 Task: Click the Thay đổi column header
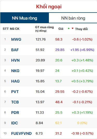click(x=81, y=29)
